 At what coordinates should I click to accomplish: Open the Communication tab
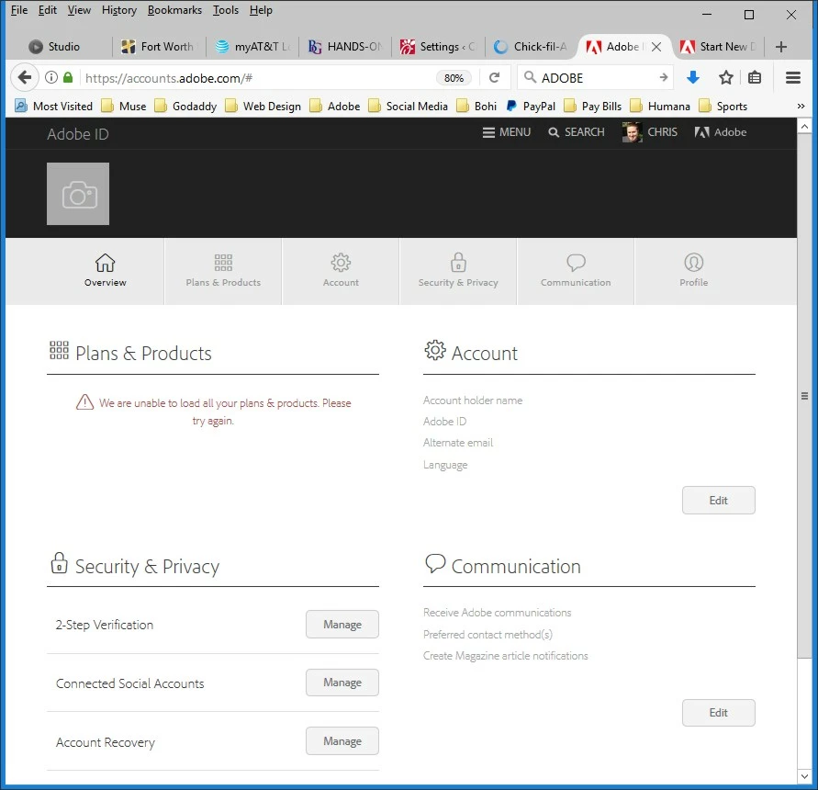pyautogui.click(x=576, y=271)
